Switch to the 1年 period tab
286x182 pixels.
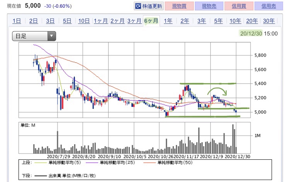coord(168,21)
